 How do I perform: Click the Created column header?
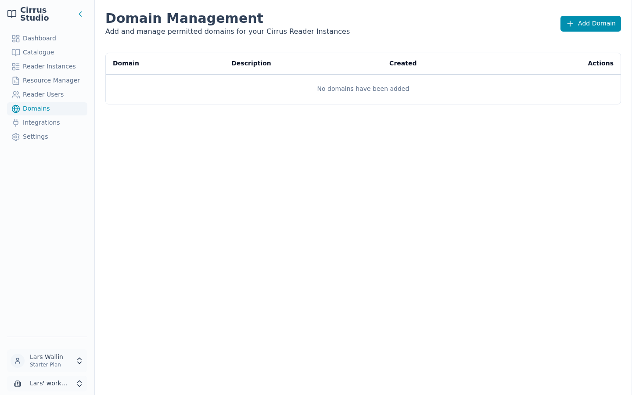click(x=403, y=63)
